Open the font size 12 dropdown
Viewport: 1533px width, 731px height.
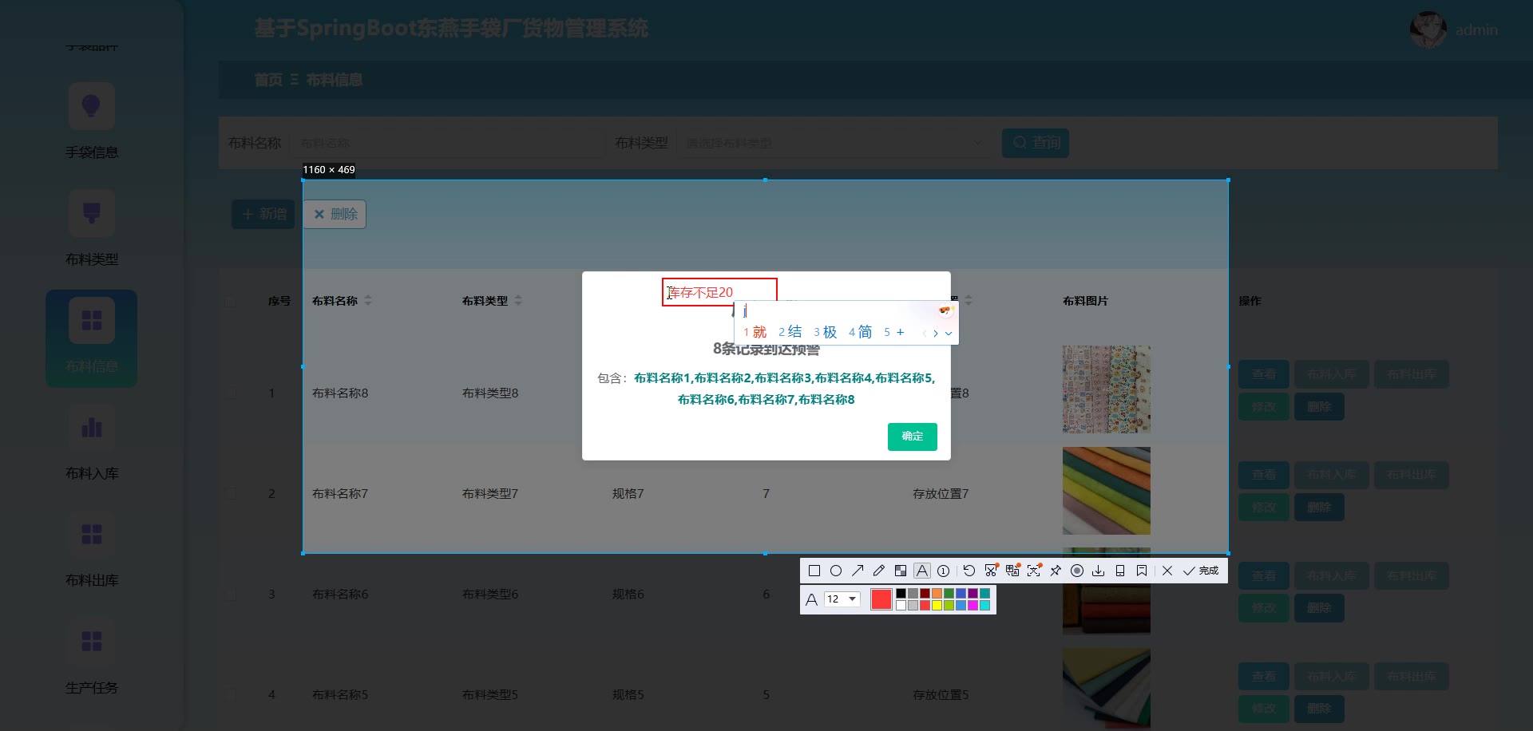(842, 599)
